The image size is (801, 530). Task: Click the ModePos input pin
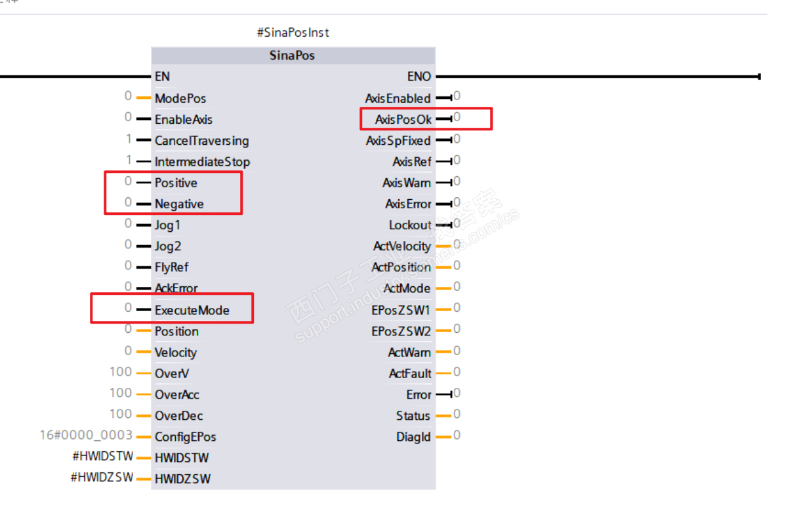180,98
